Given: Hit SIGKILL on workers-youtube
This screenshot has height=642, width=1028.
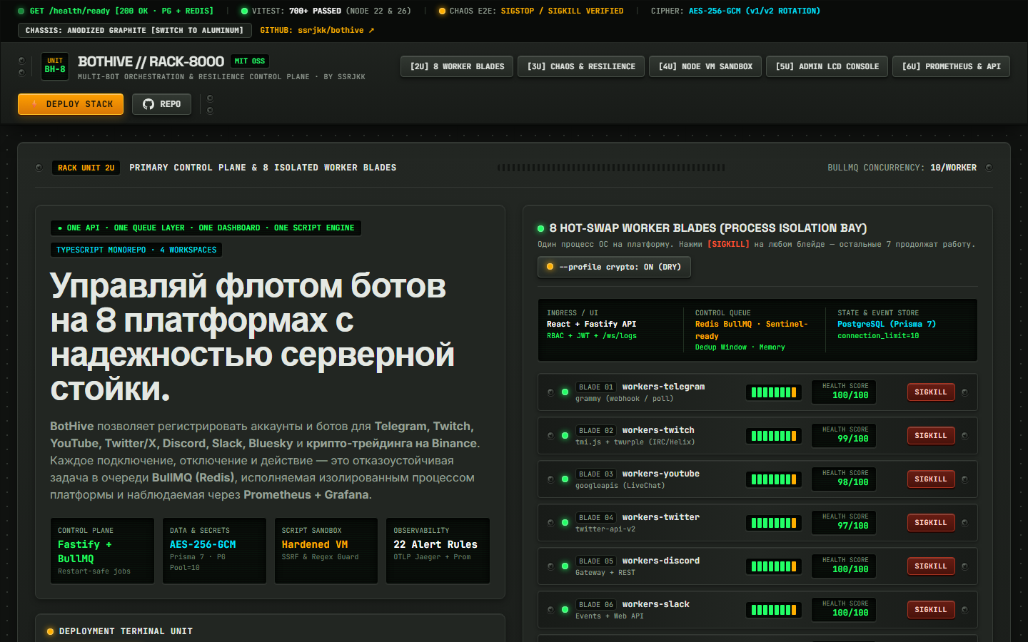Looking at the screenshot, I should [931, 479].
